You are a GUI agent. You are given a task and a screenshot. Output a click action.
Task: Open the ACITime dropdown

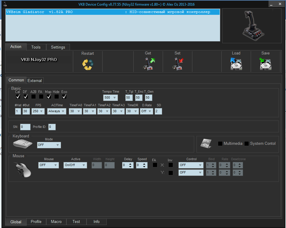[57, 111]
